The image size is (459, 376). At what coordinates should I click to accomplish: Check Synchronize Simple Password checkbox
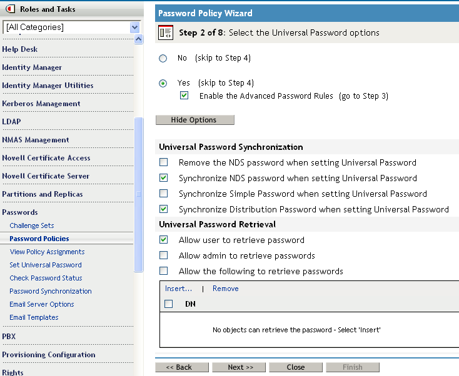pos(163,193)
